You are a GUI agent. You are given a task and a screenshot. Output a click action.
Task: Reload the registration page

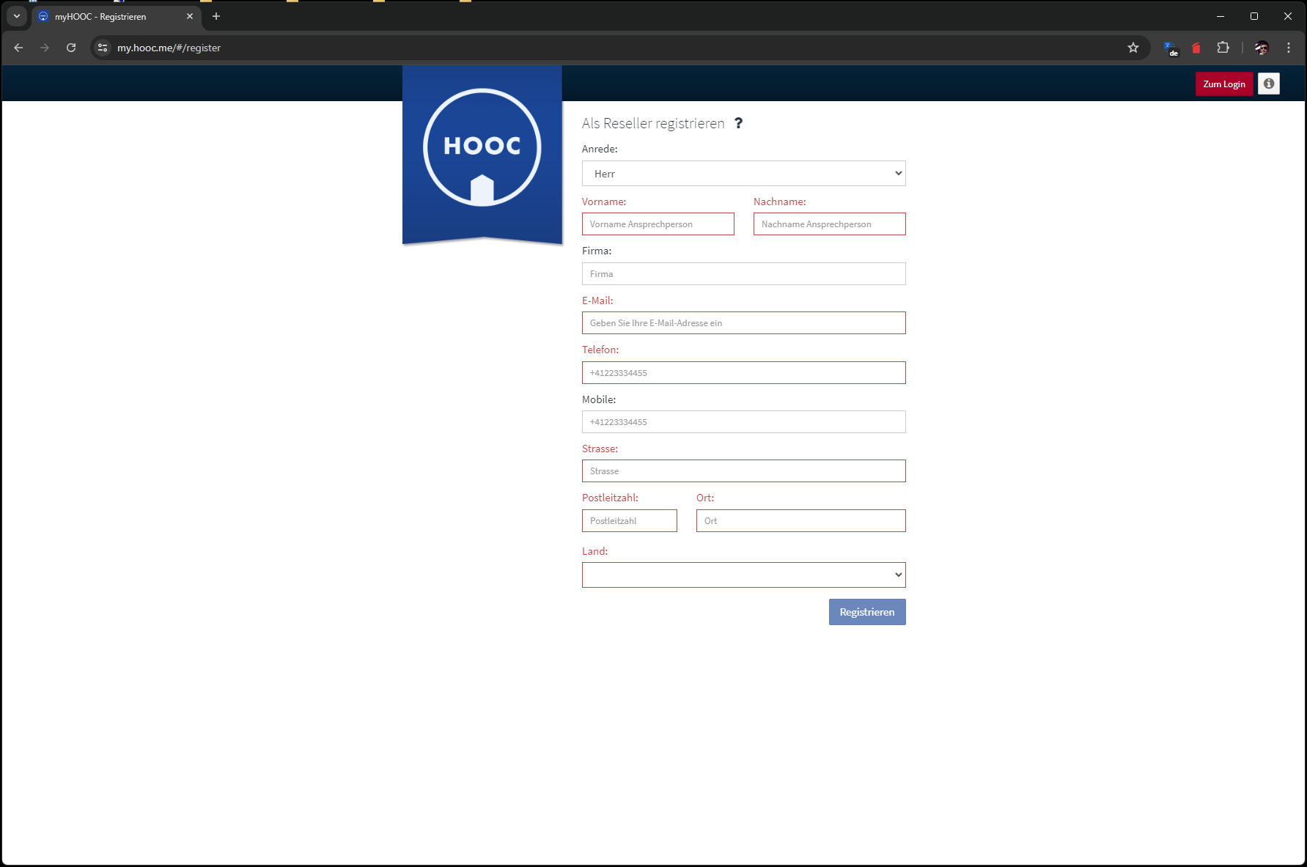pos(71,48)
